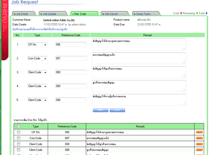213x155 pixels.
Task: Click the blue Clear button
Action: point(117,110)
